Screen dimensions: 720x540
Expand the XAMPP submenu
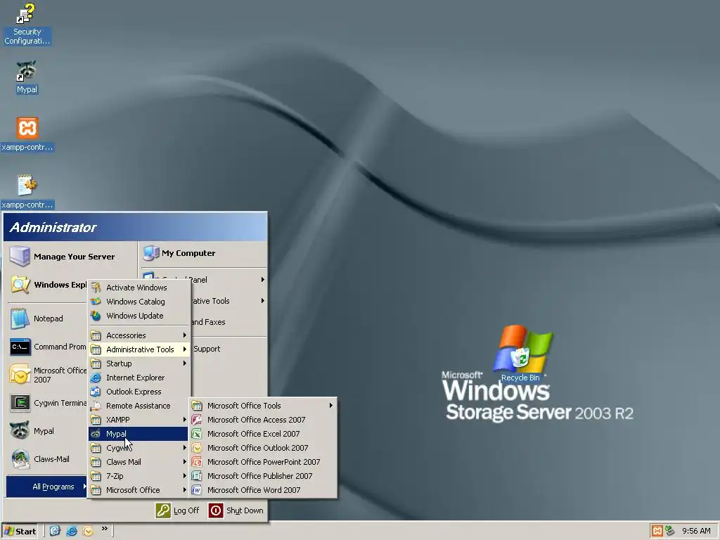[x=139, y=420]
